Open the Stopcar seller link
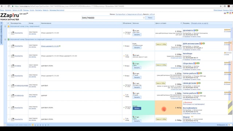The image size is (233, 131). point(186,117)
